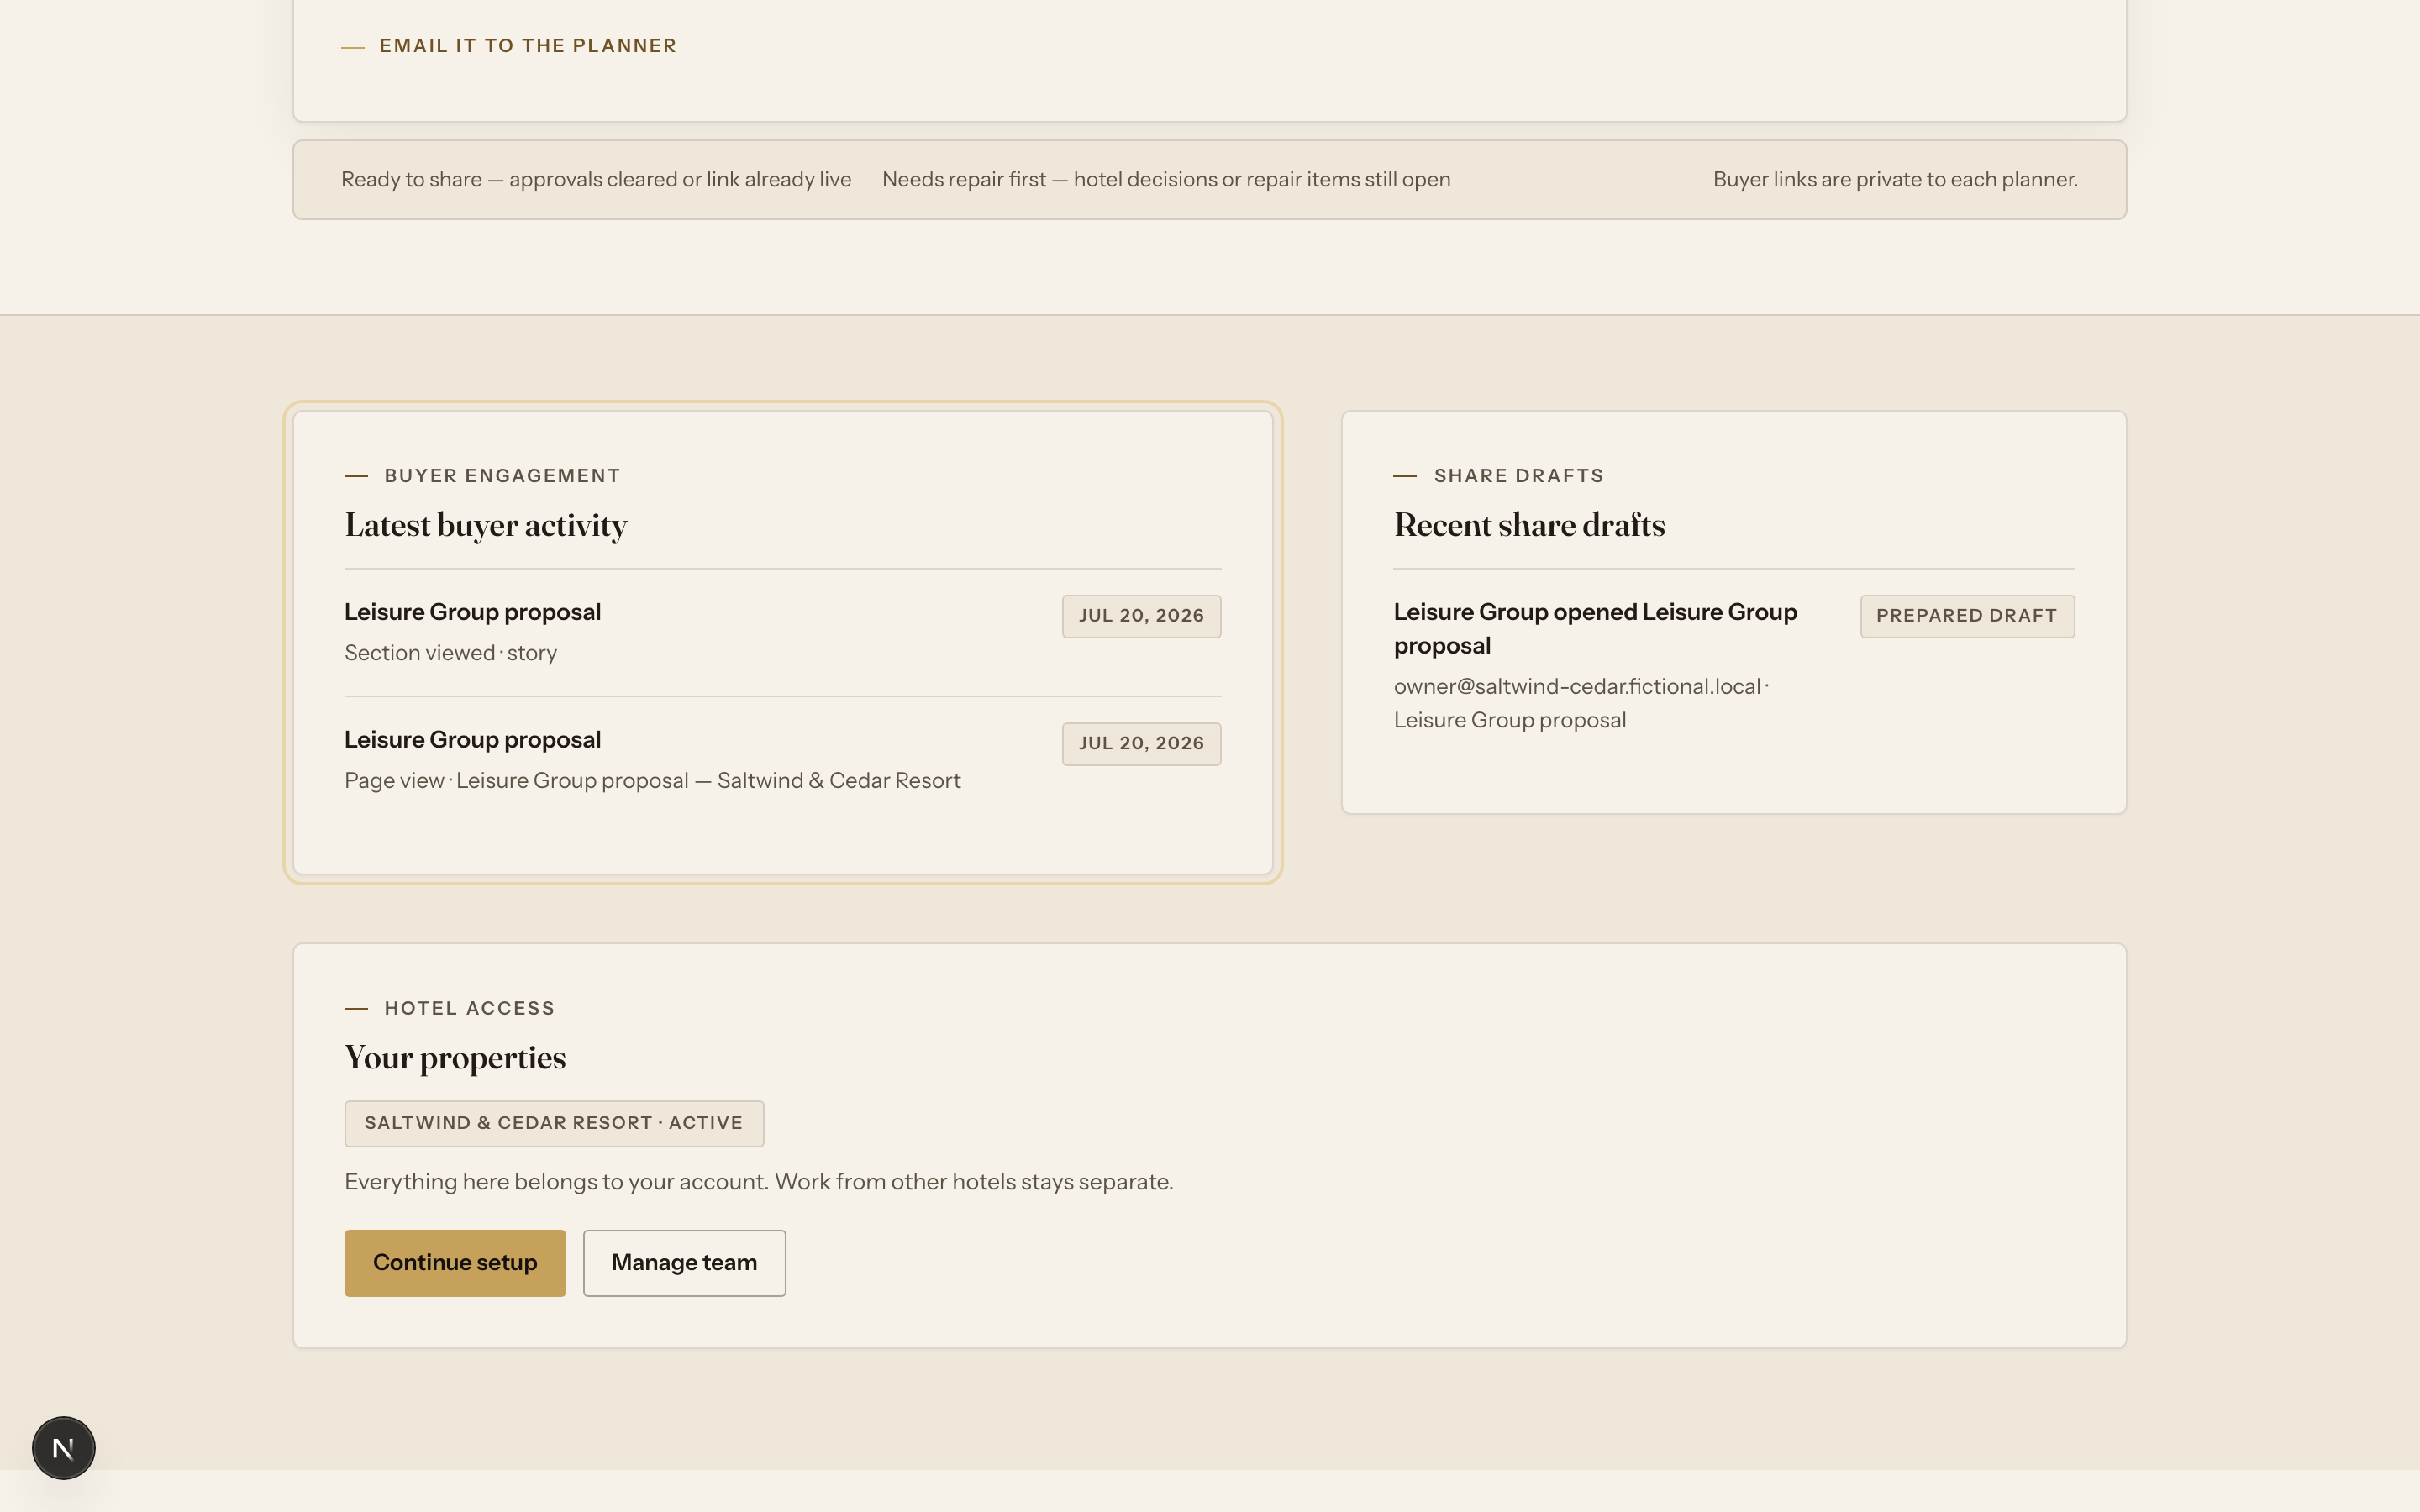Open Manage team

point(684,1263)
